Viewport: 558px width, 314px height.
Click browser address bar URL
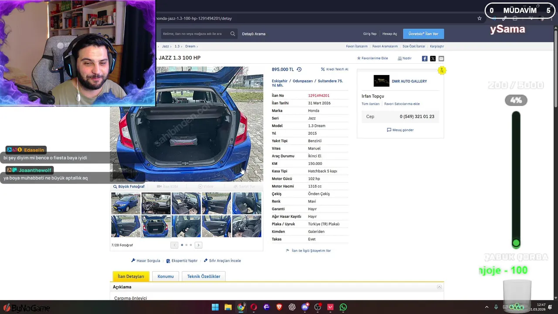[x=194, y=18]
